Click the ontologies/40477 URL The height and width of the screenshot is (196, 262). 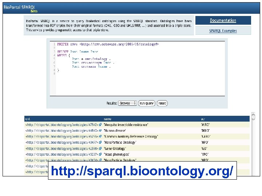point(61,142)
